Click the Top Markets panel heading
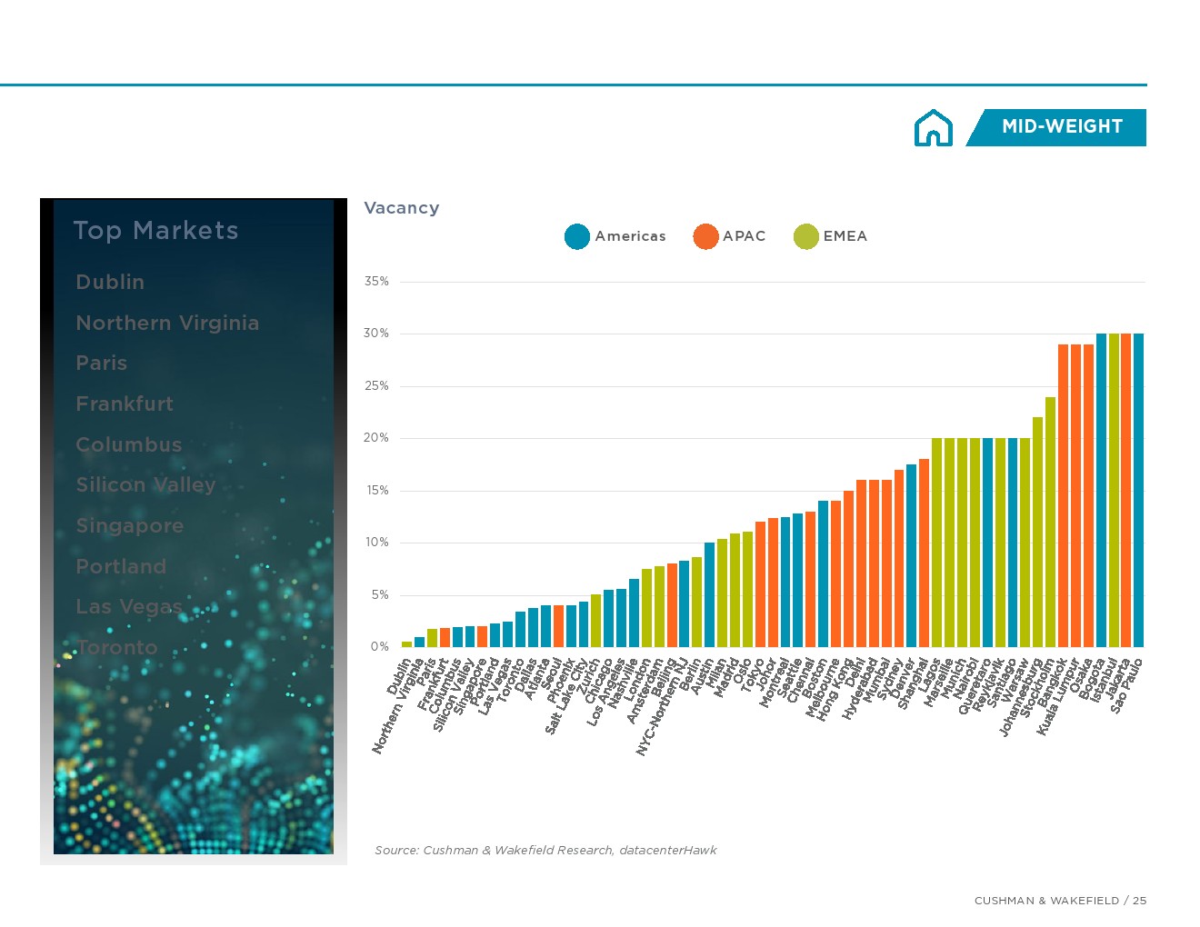1200x927 pixels. 155,231
